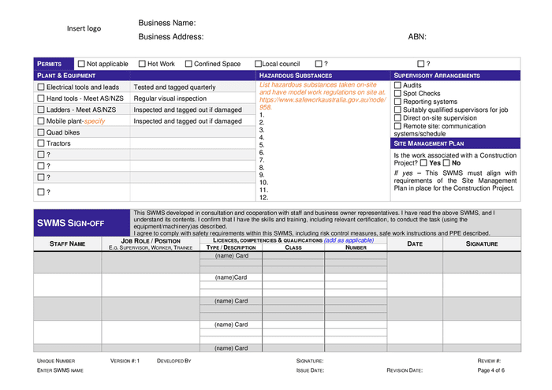Tick the Spot Checks checkbox
Image resolution: width=552 pixels, height=390 pixels.
pyautogui.click(x=397, y=93)
